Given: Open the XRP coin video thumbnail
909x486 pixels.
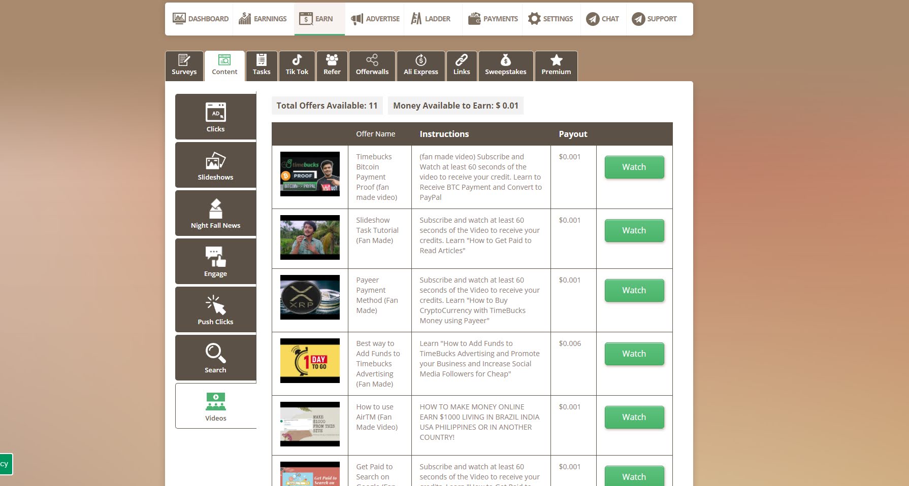Looking at the screenshot, I should [x=310, y=297].
